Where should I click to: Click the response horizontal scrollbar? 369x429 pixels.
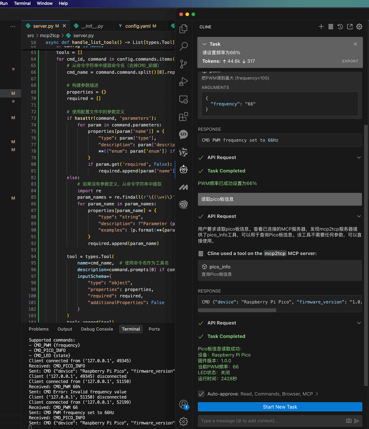click(237, 310)
